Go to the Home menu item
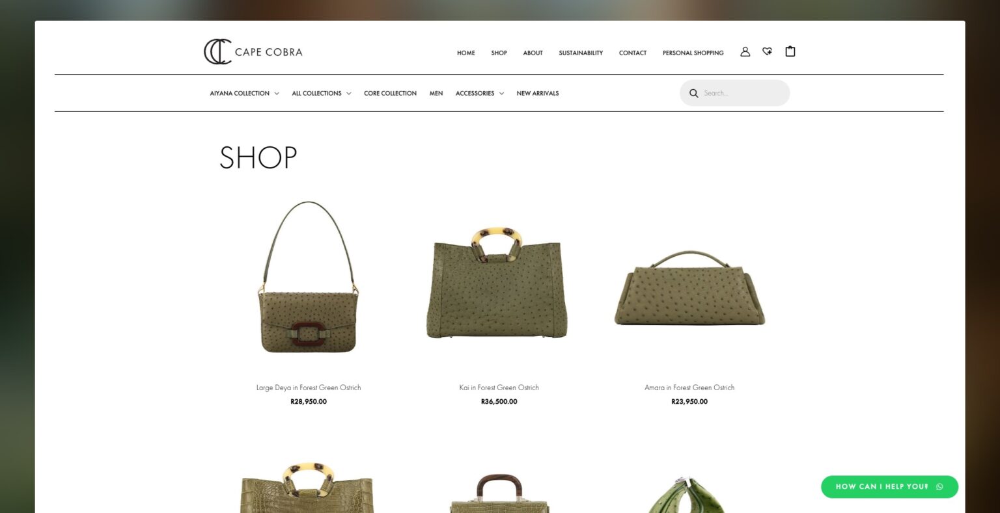This screenshot has height=513, width=1000. 465,53
